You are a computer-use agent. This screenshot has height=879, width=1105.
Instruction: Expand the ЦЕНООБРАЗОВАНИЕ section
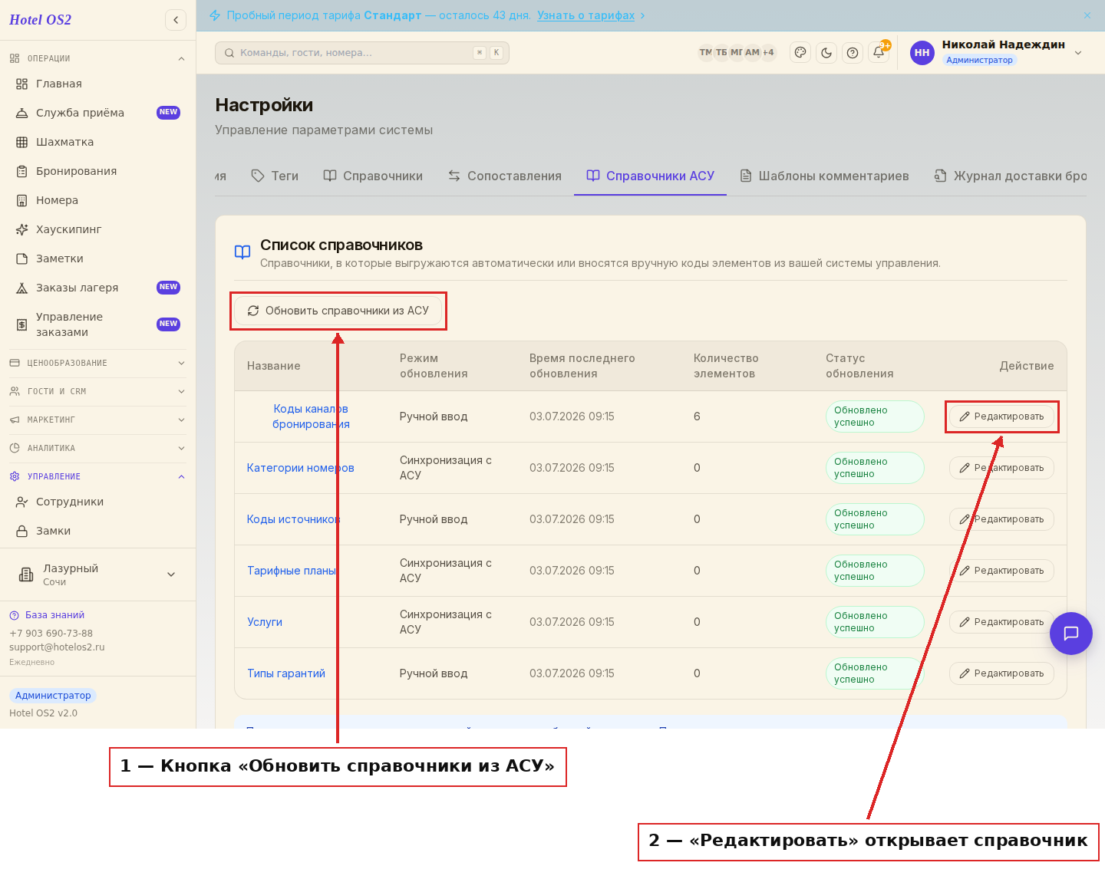click(x=97, y=363)
